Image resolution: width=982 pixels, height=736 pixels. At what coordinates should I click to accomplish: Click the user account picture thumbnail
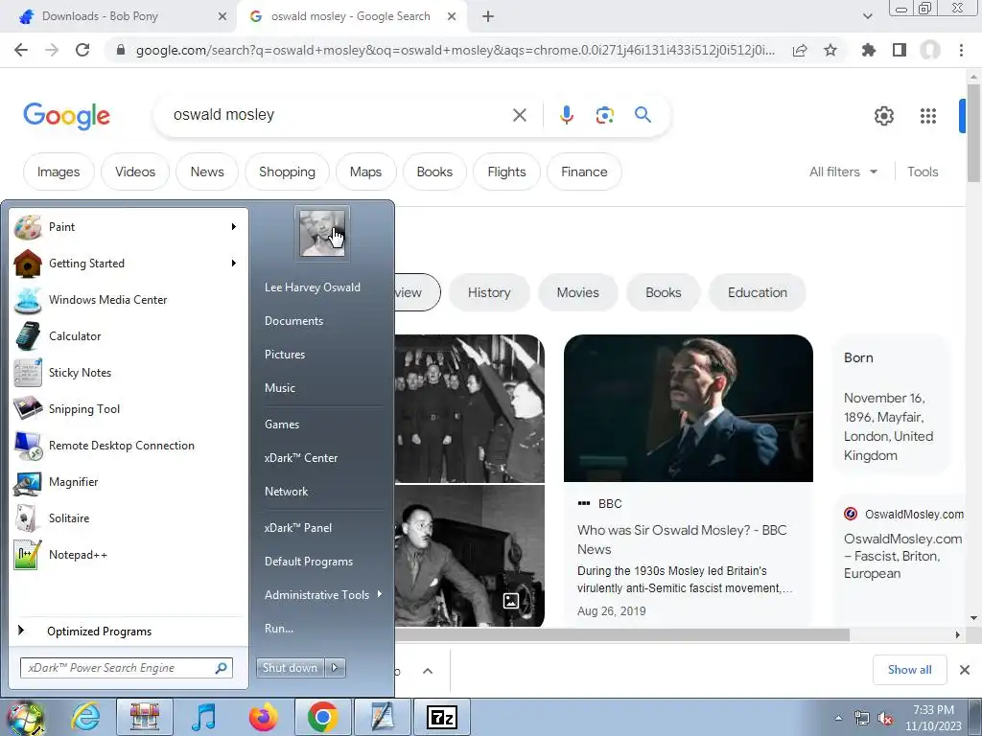[322, 234]
